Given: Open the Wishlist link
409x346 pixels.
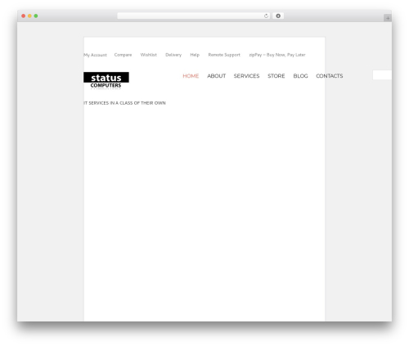Looking at the screenshot, I should (x=149, y=55).
